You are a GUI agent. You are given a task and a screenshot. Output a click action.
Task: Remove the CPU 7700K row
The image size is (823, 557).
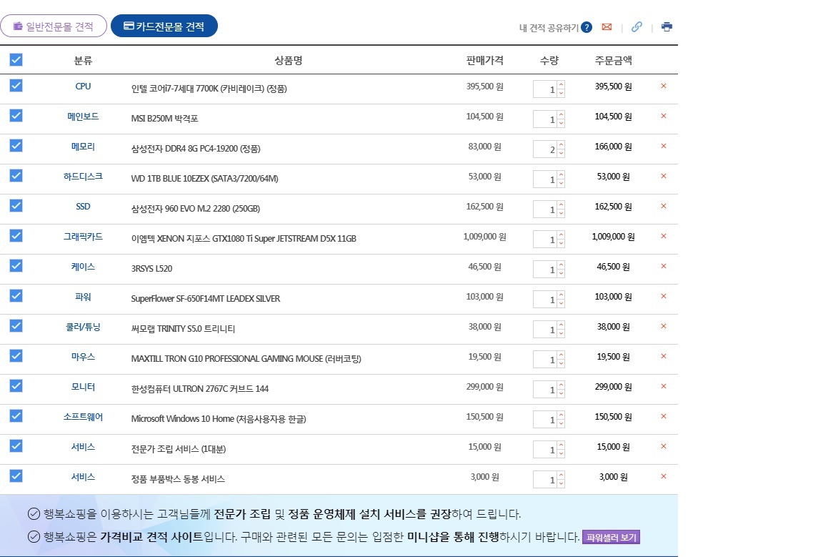click(664, 86)
